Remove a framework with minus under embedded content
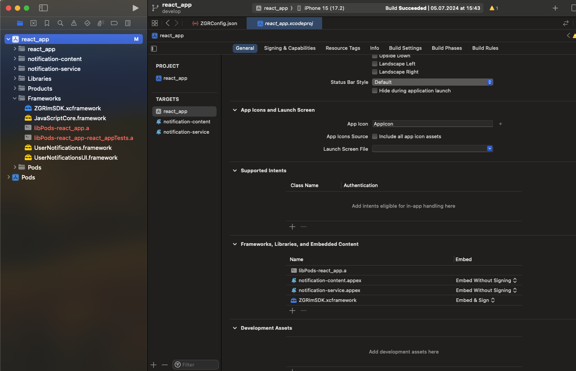This screenshot has height=371, width=576. (x=303, y=310)
